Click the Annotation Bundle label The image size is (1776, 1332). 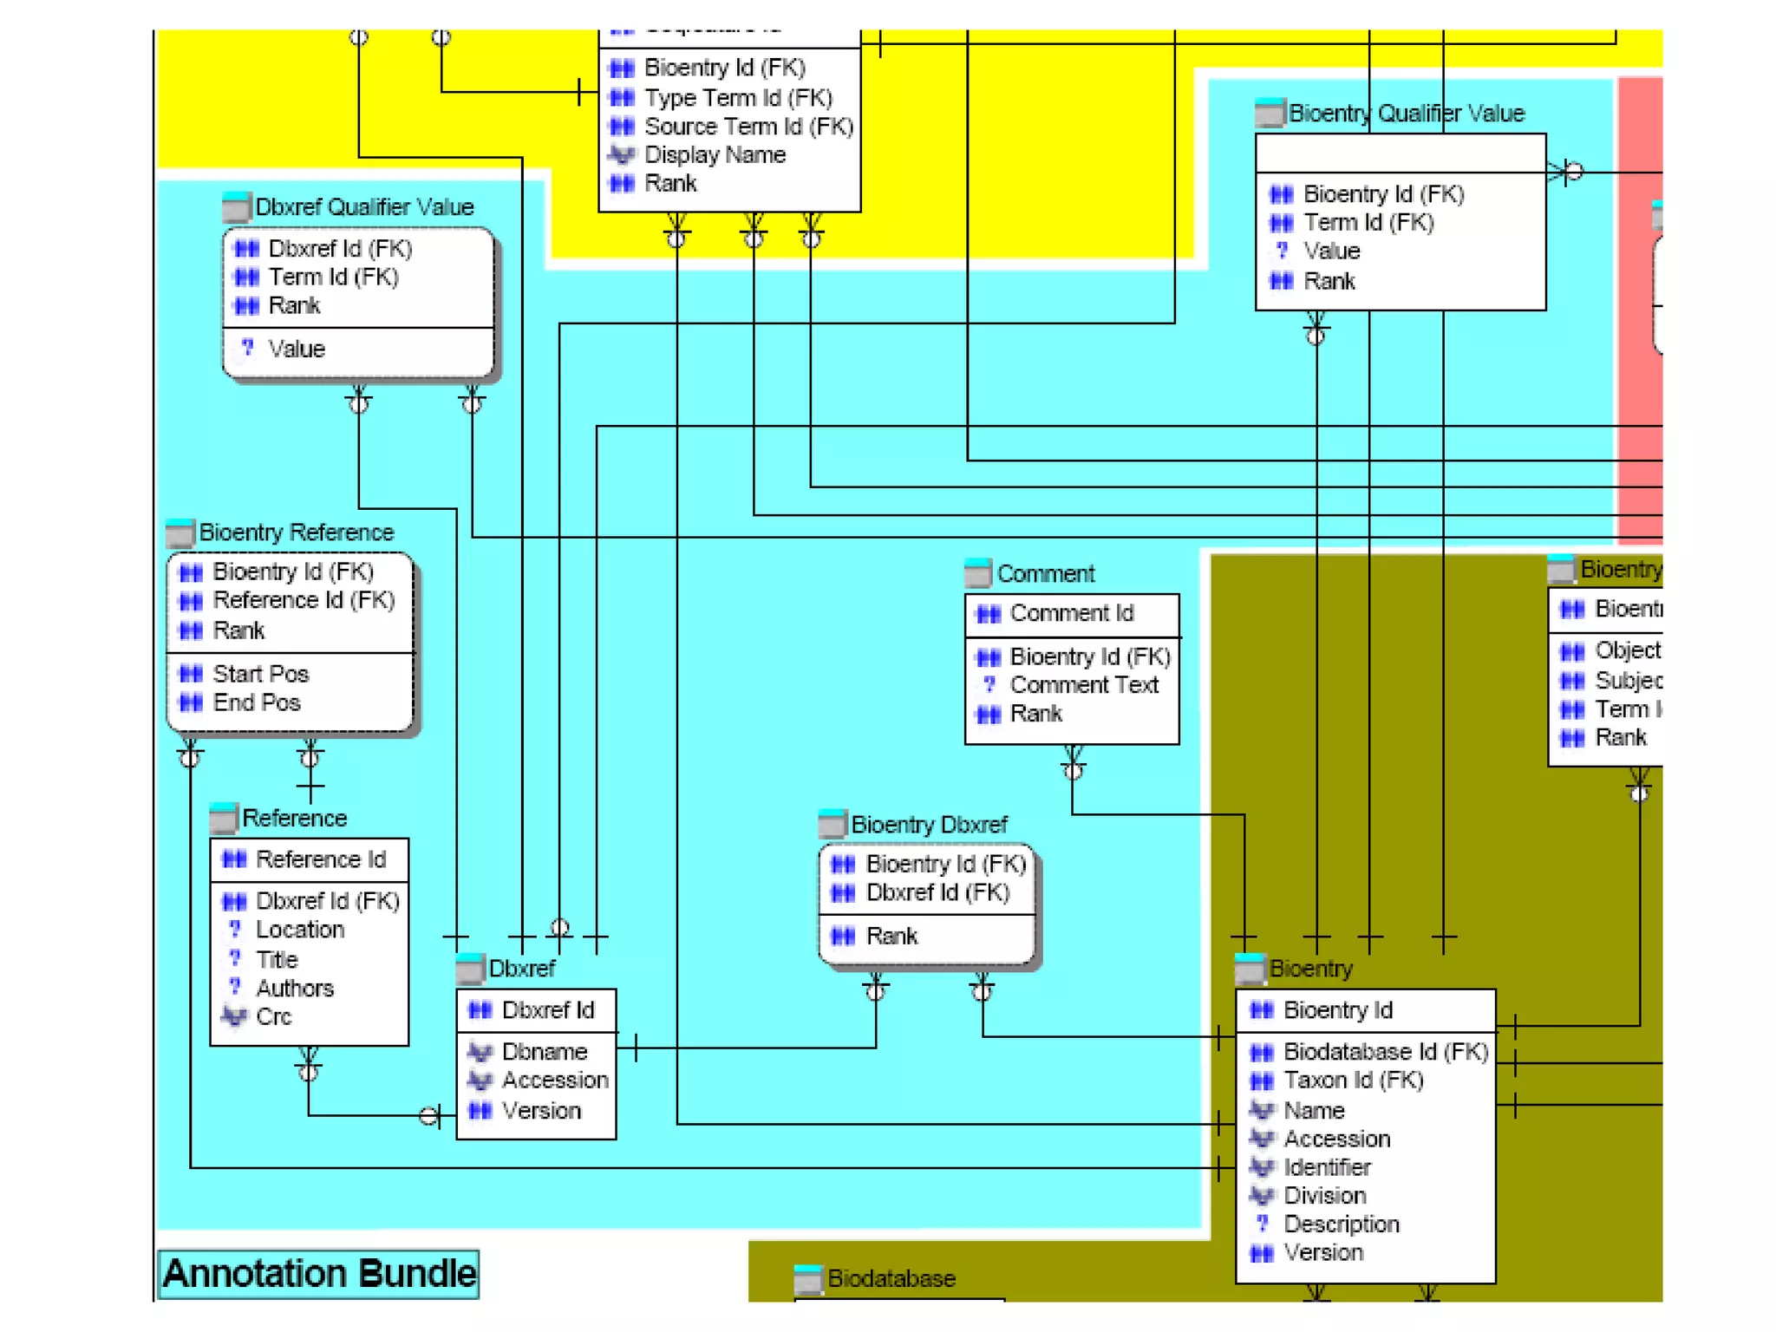[318, 1274]
